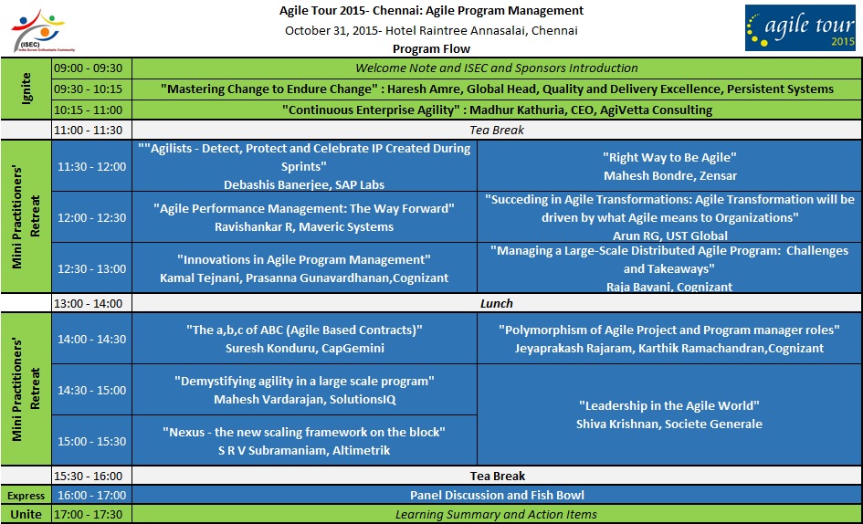Click 'Polymorphism of Agile Project' session cell
This screenshot has width=863, height=524.
(x=669, y=338)
